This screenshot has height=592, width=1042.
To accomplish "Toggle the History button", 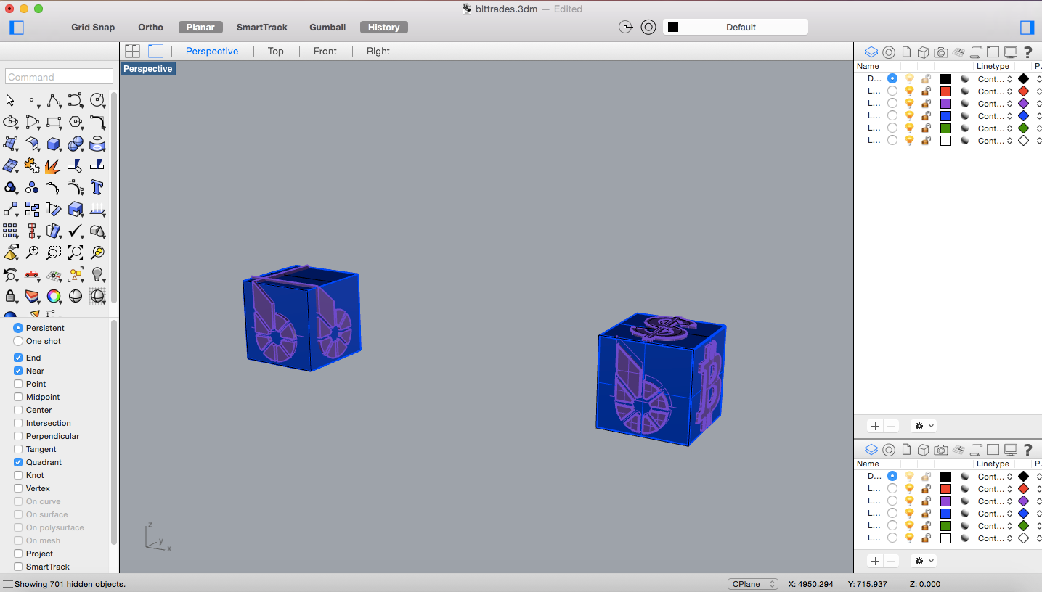I will [x=384, y=28].
